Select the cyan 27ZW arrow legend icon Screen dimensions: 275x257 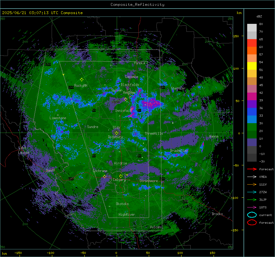[252, 192]
